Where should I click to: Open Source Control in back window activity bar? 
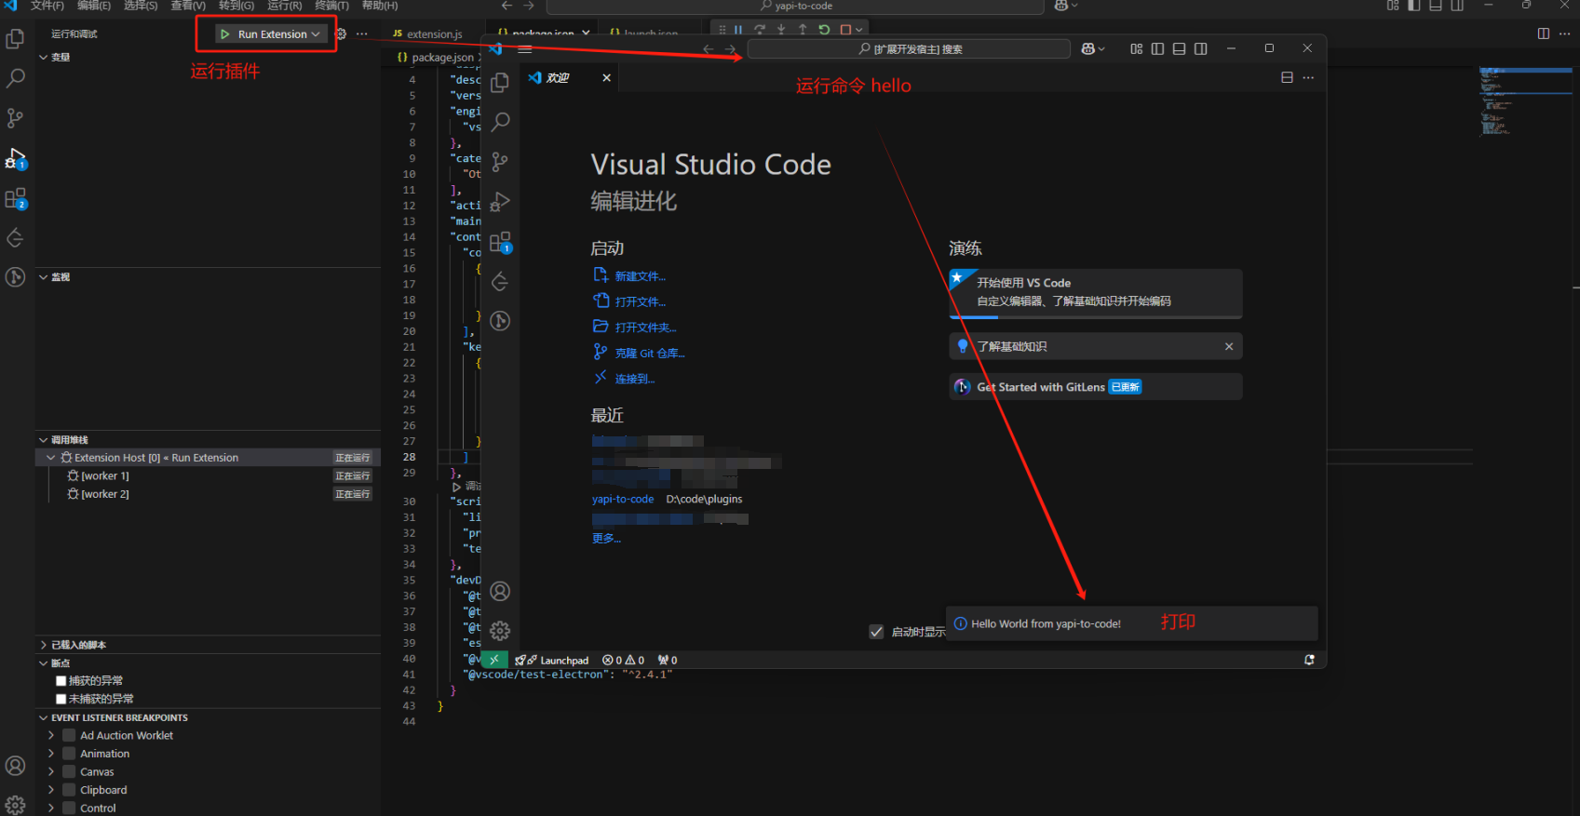coord(16,118)
